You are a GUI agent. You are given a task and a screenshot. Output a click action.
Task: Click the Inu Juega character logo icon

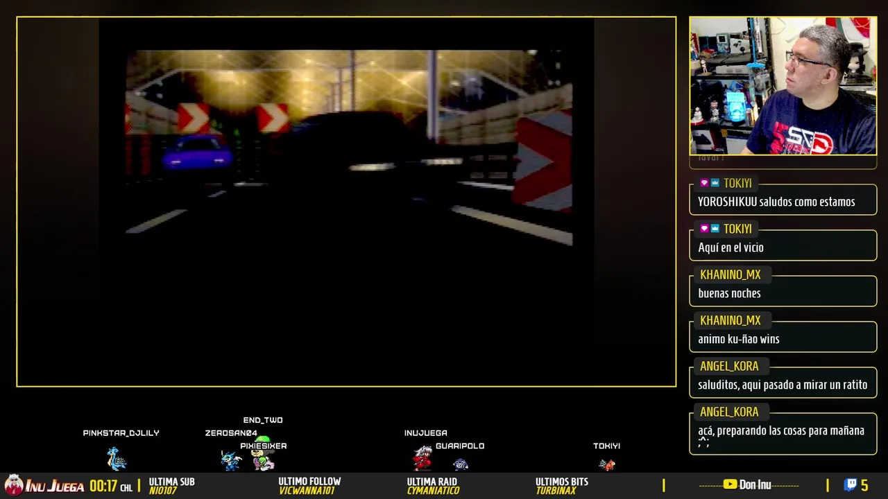[14, 484]
